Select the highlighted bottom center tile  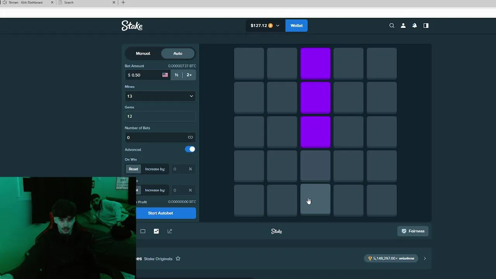[x=315, y=200]
